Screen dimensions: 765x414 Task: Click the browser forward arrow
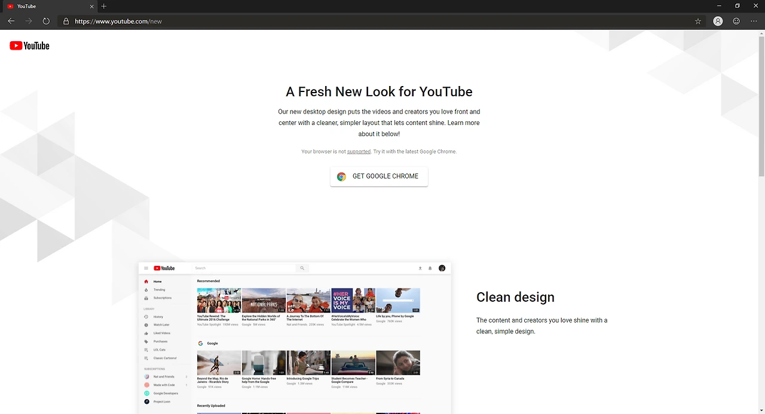point(29,21)
